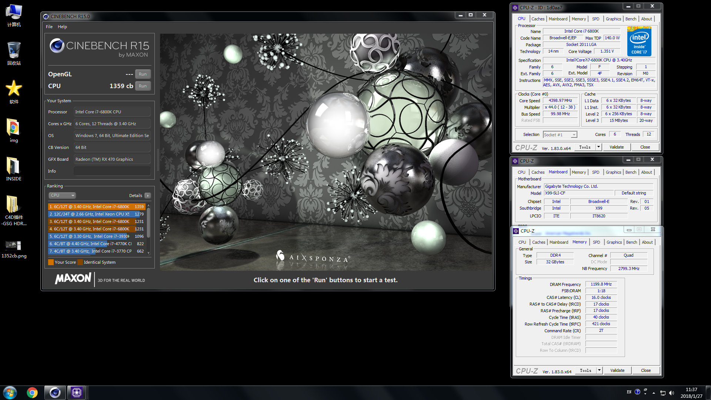The image size is (711, 400).
Task: Click the Windows Start orb
Action: 10,393
